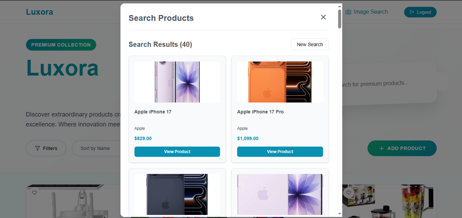Open the Filters panel
The width and height of the screenshot is (462, 218).
pyautogui.click(x=46, y=148)
